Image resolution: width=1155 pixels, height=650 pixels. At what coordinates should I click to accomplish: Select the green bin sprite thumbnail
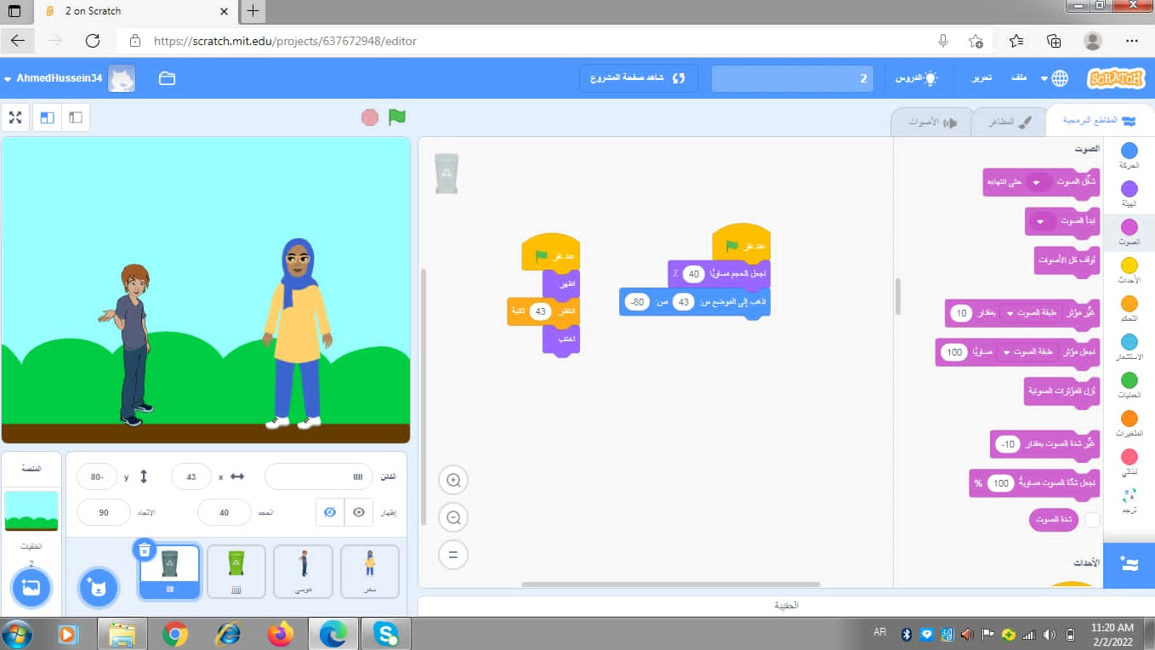pos(236,572)
